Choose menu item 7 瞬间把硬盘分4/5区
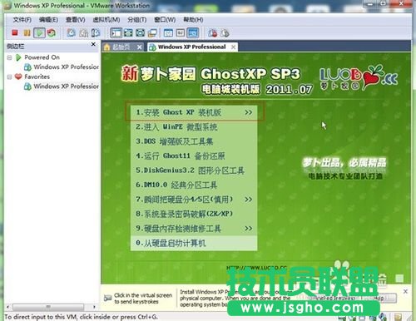Screen dimensions: 416x321 [x=194, y=200]
